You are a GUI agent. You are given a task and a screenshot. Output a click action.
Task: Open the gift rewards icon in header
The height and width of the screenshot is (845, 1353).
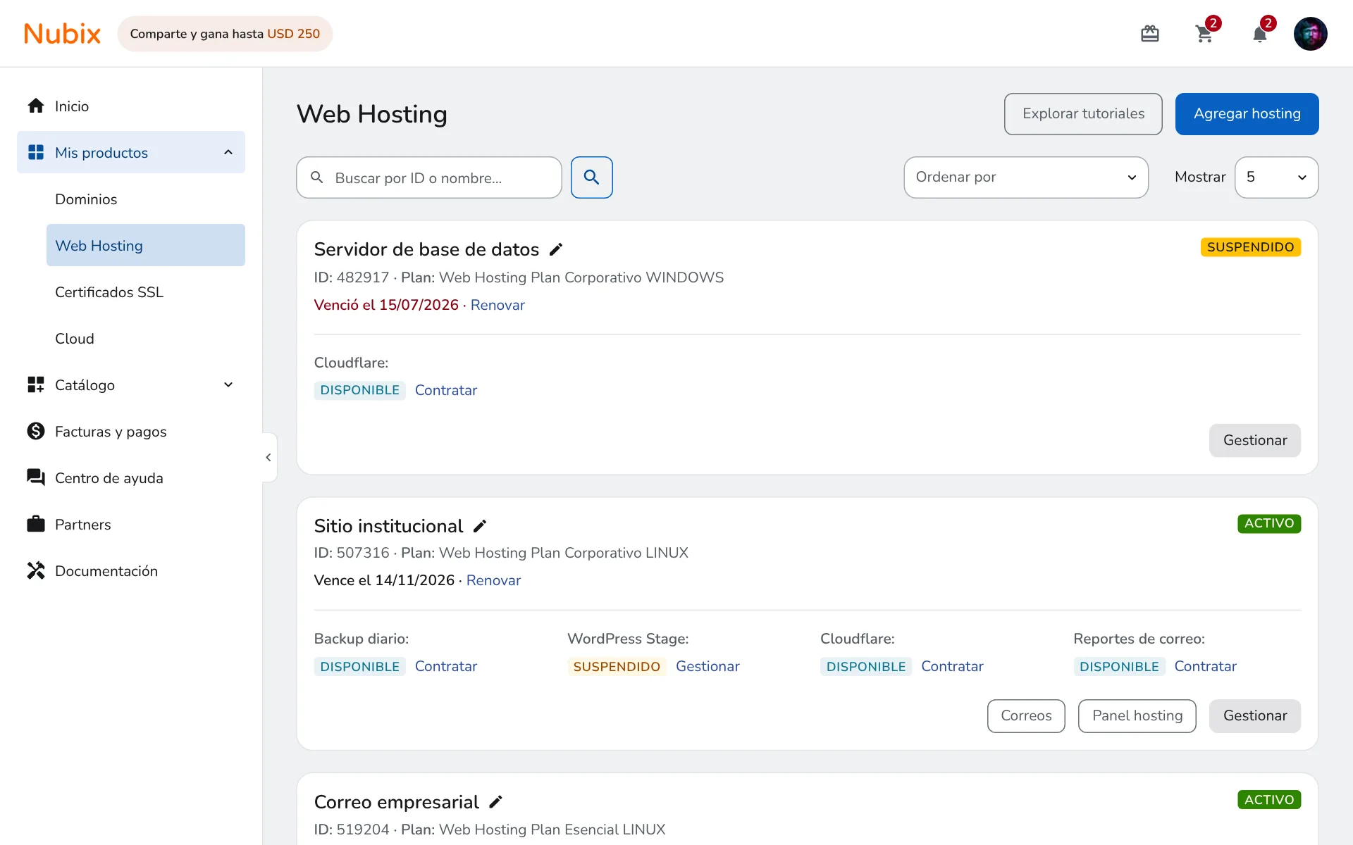click(1149, 34)
